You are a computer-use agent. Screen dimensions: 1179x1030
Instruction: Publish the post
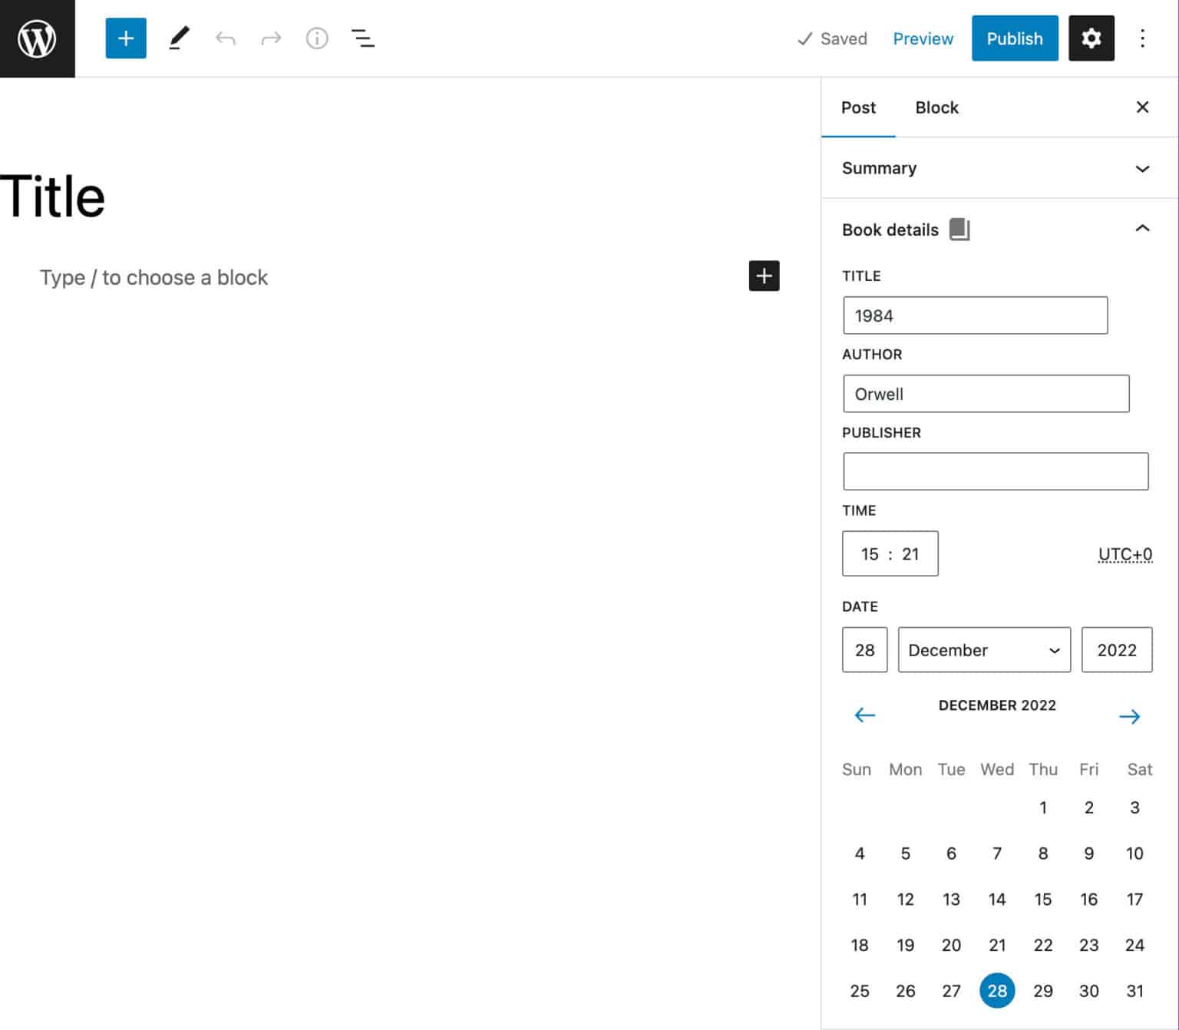coord(1015,38)
